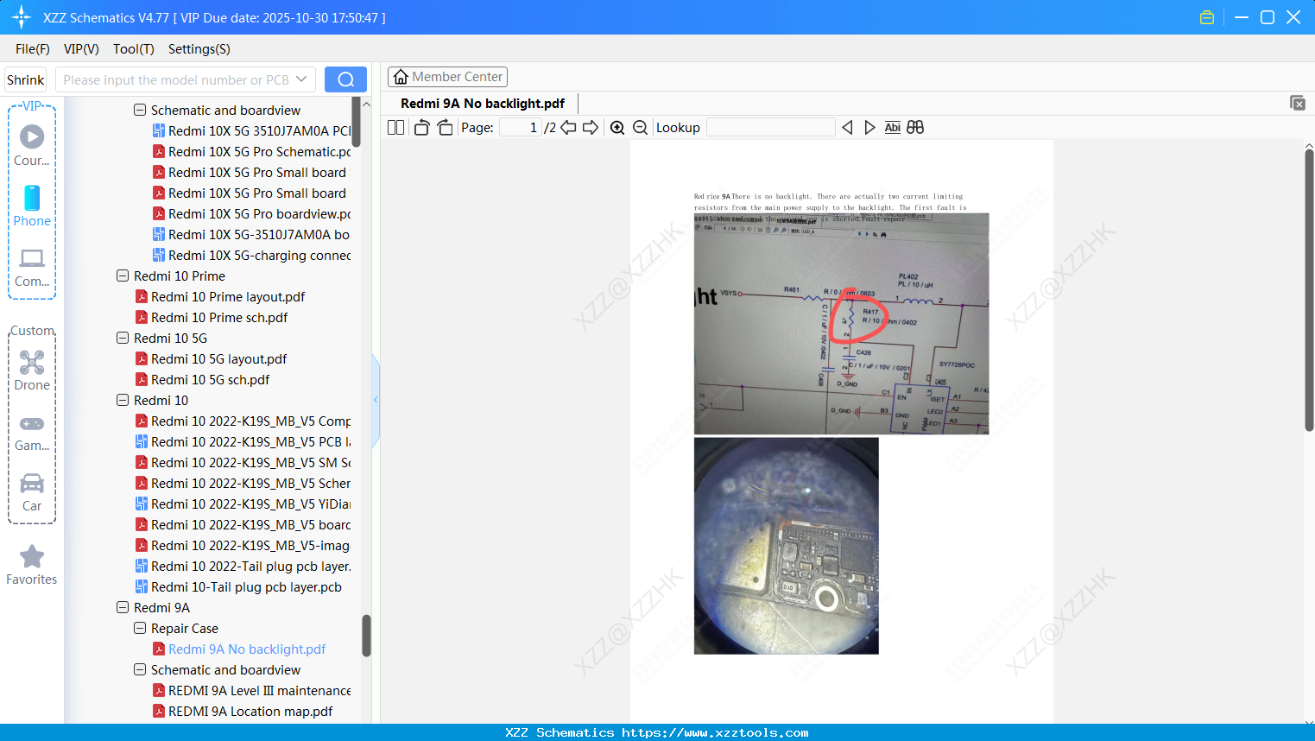Click the XZZ Schematics logo icon
The image size is (1315, 741).
click(x=22, y=17)
